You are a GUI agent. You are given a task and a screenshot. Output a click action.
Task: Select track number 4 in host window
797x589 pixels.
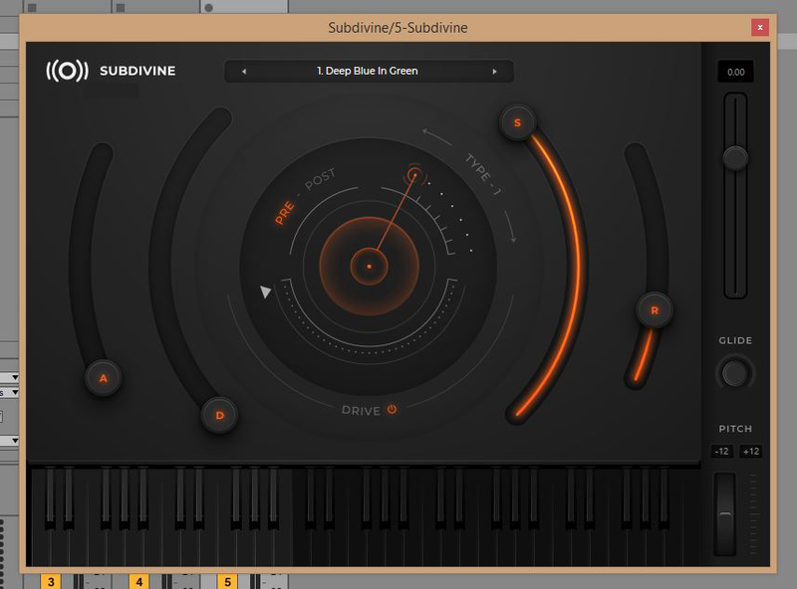point(139,581)
